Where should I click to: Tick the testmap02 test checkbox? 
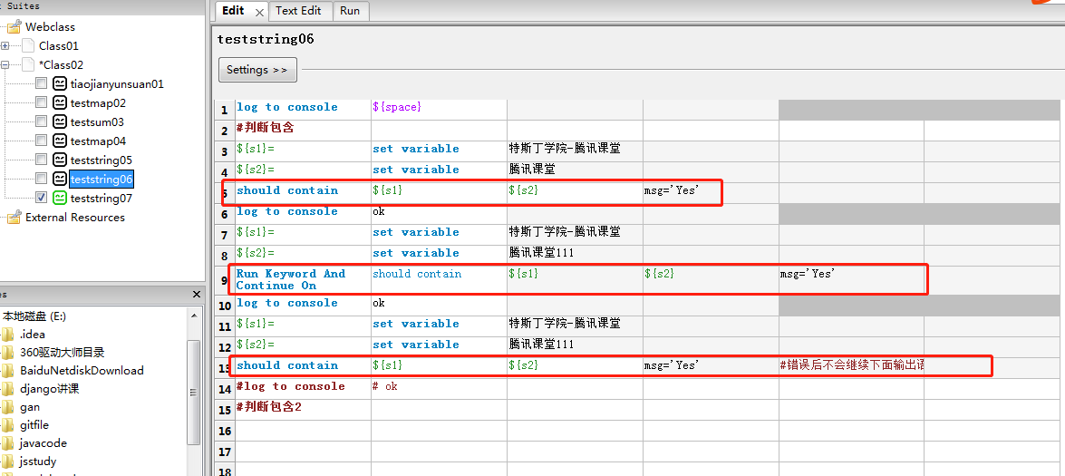click(42, 102)
